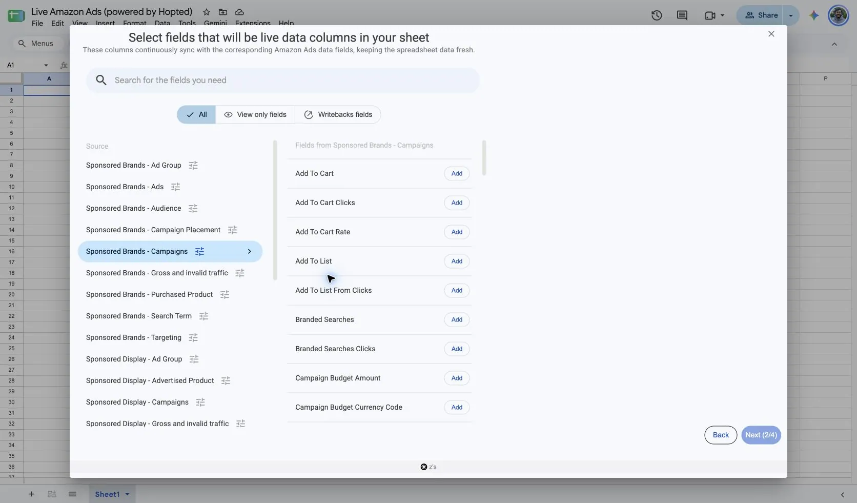Click filter icon for Sponsored Display - Advertised Product
Viewport: 857px width, 503px height.
tap(226, 381)
